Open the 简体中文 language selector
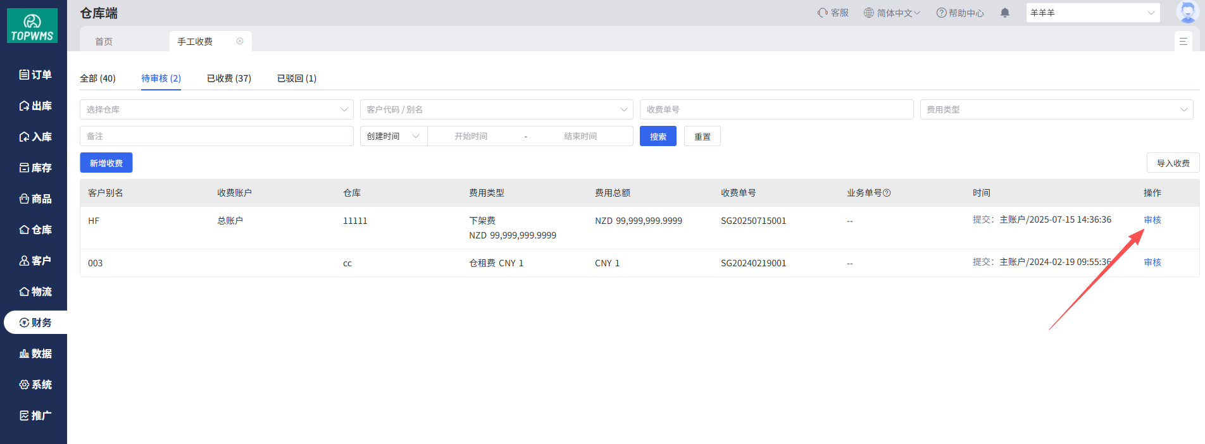 (892, 13)
